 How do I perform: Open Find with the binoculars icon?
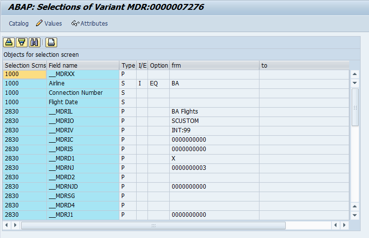[35, 42]
